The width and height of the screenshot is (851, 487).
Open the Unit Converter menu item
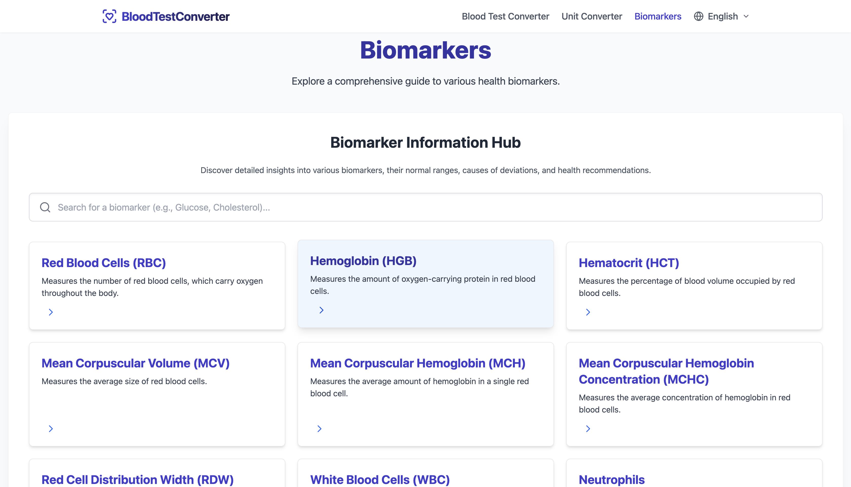tap(591, 16)
